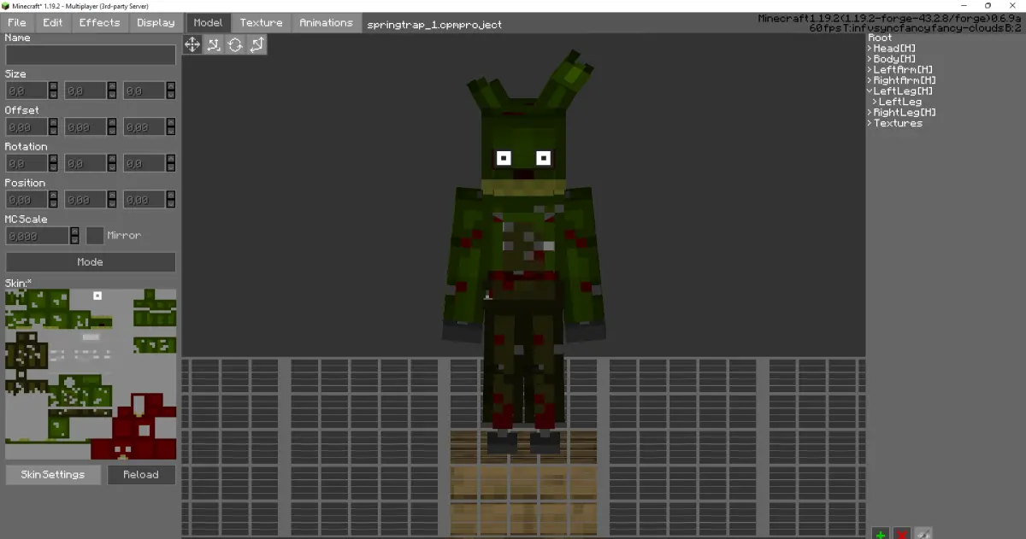Screen dimensions: 1026x539
Task: Switch to the Texture tab
Action: pos(261,22)
